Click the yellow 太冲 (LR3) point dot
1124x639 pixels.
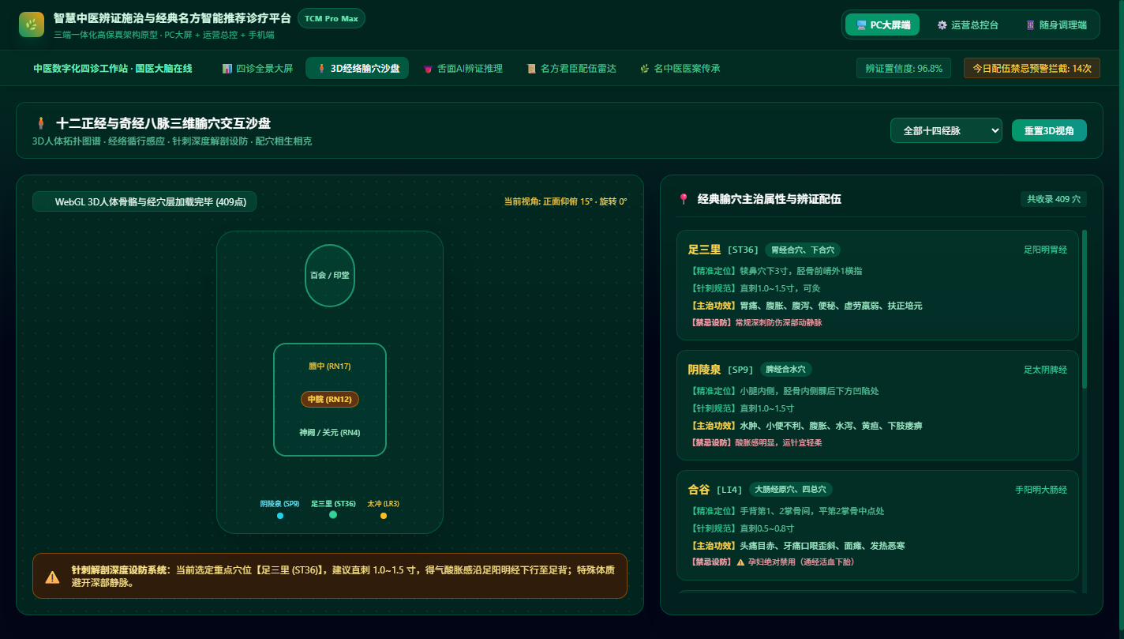pyautogui.click(x=384, y=516)
